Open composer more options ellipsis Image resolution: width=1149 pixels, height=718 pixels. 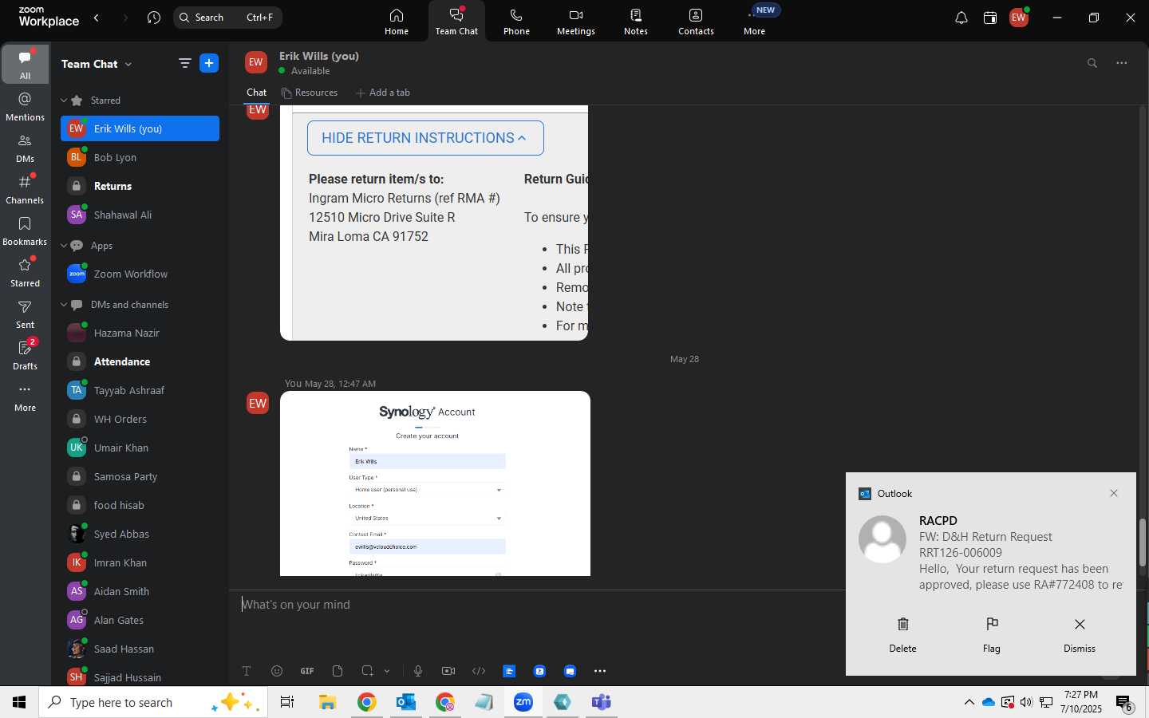pyautogui.click(x=600, y=671)
